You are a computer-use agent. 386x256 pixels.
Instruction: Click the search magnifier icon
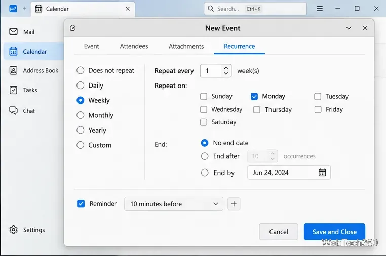click(211, 9)
